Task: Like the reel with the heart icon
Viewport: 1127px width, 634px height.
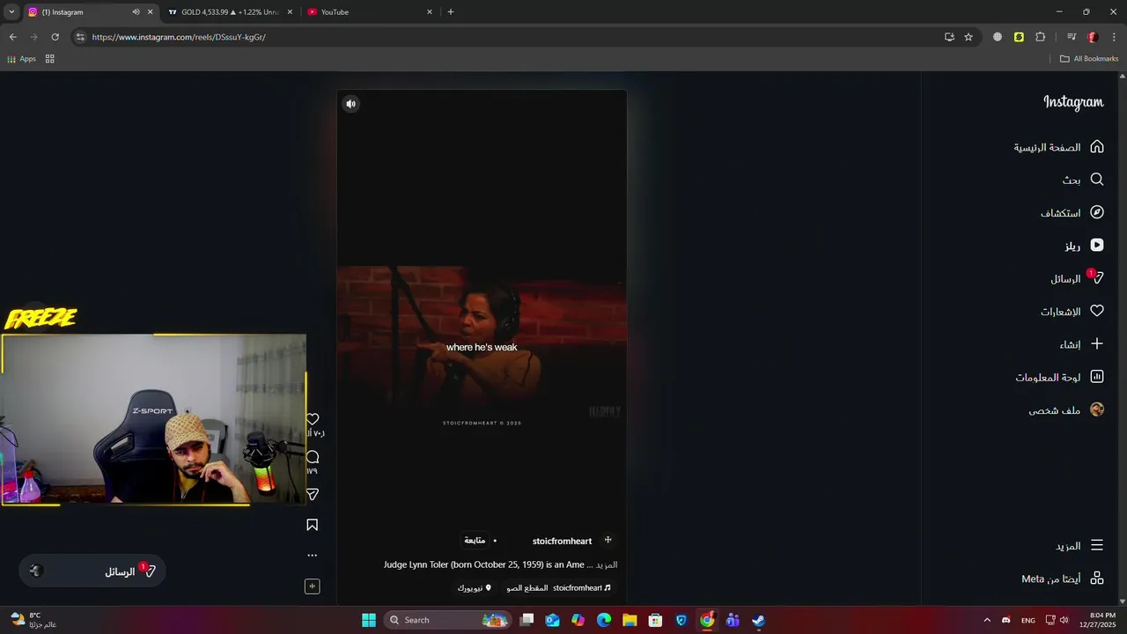Action: [x=313, y=419]
